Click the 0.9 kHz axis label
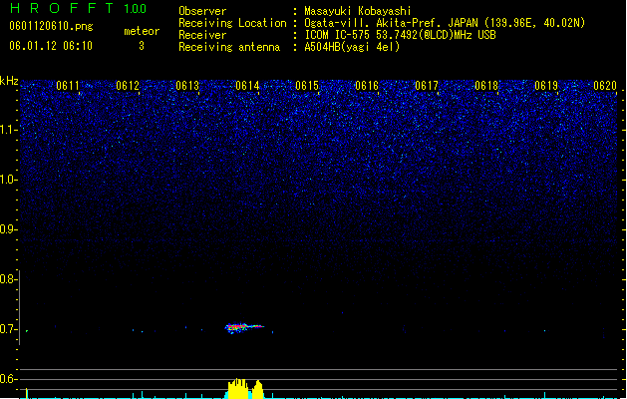 click(x=8, y=229)
